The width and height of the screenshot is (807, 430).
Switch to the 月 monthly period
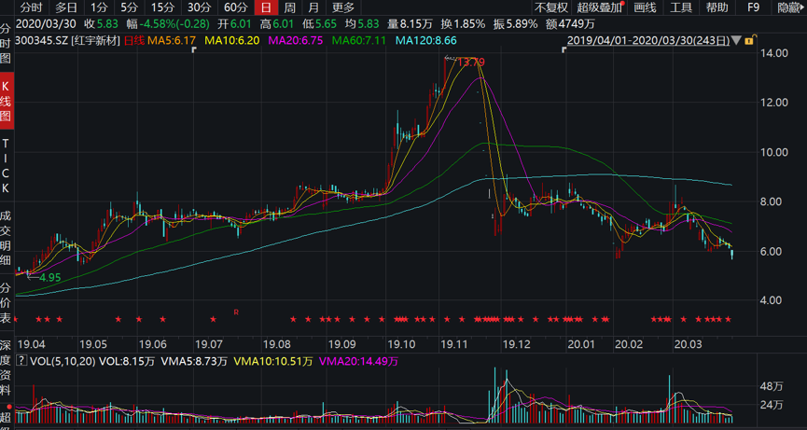coord(313,7)
